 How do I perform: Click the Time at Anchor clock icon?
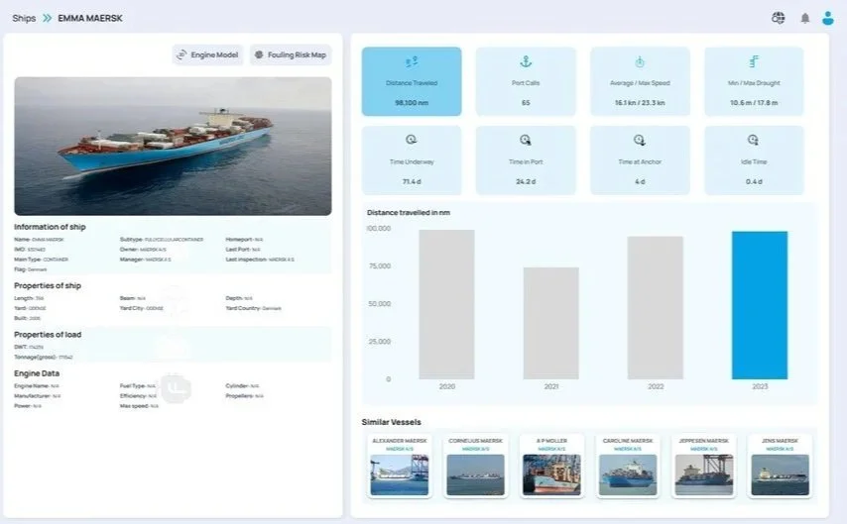[639, 140]
